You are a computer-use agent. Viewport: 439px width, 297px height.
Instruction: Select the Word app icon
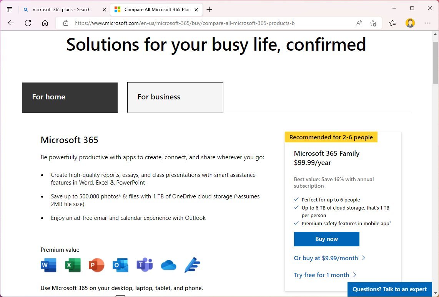48,265
